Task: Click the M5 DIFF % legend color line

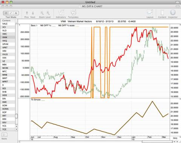Action: tap(54, 26)
